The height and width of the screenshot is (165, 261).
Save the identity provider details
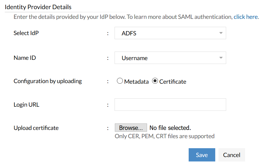[202, 155]
